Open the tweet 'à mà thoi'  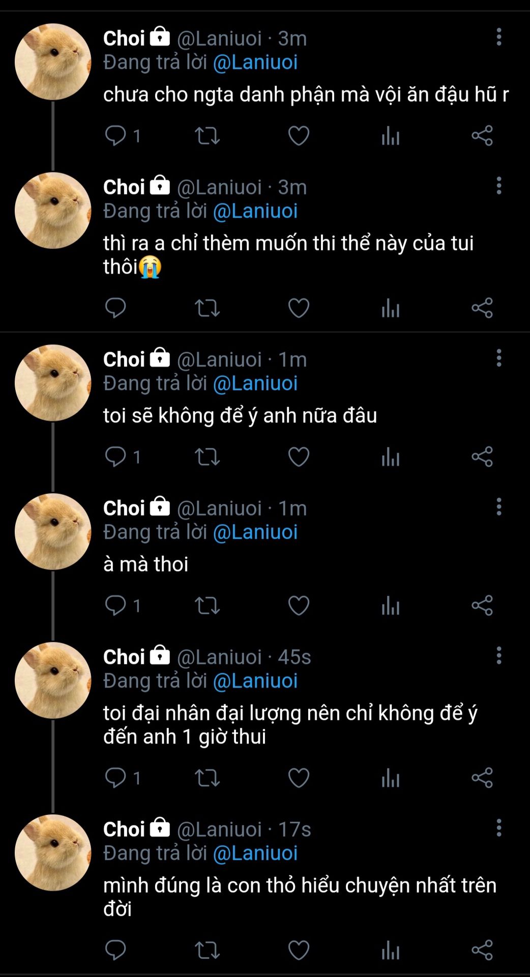tap(145, 564)
